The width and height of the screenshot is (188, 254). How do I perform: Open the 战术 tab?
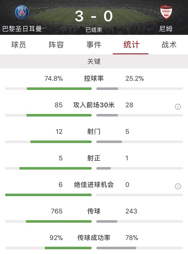pyautogui.click(x=169, y=45)
